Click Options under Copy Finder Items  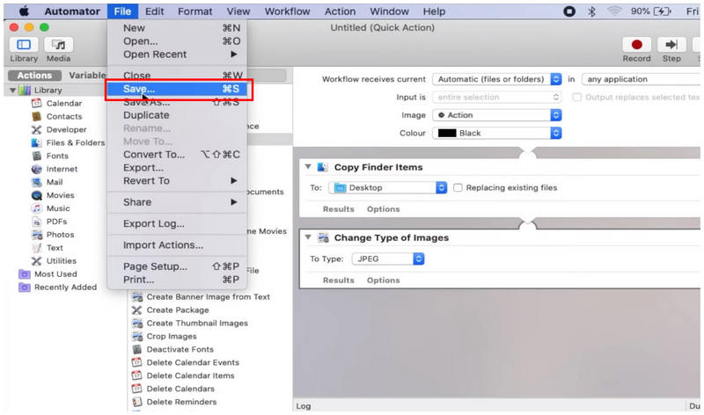383,209
